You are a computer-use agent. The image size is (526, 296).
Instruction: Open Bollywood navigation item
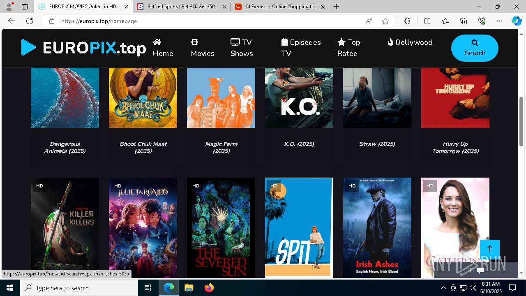pyautogui.click(x=410, y=42)
